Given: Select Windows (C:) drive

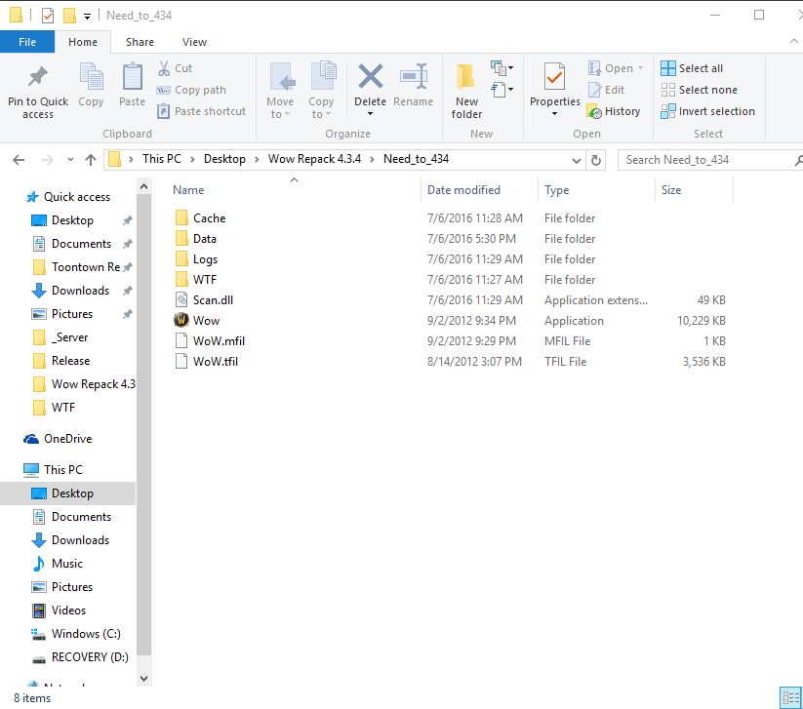Looking at the screenshot, I should click(77, 634).
